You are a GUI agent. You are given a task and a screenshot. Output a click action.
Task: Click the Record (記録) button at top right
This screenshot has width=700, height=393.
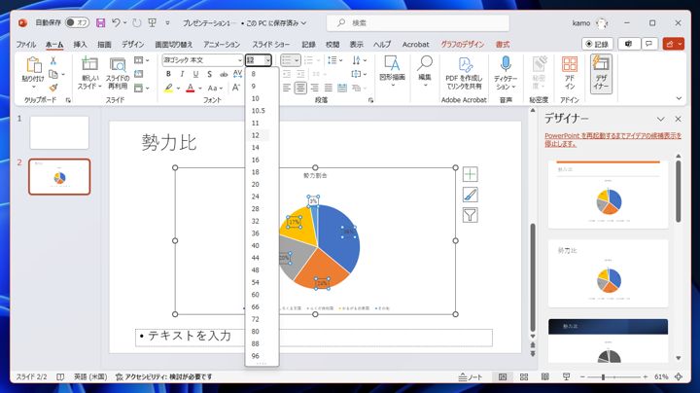[x=597, y=44]
